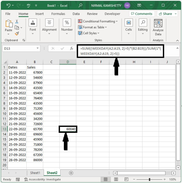
Task: Open the Review tab
Action: point(92,14)
